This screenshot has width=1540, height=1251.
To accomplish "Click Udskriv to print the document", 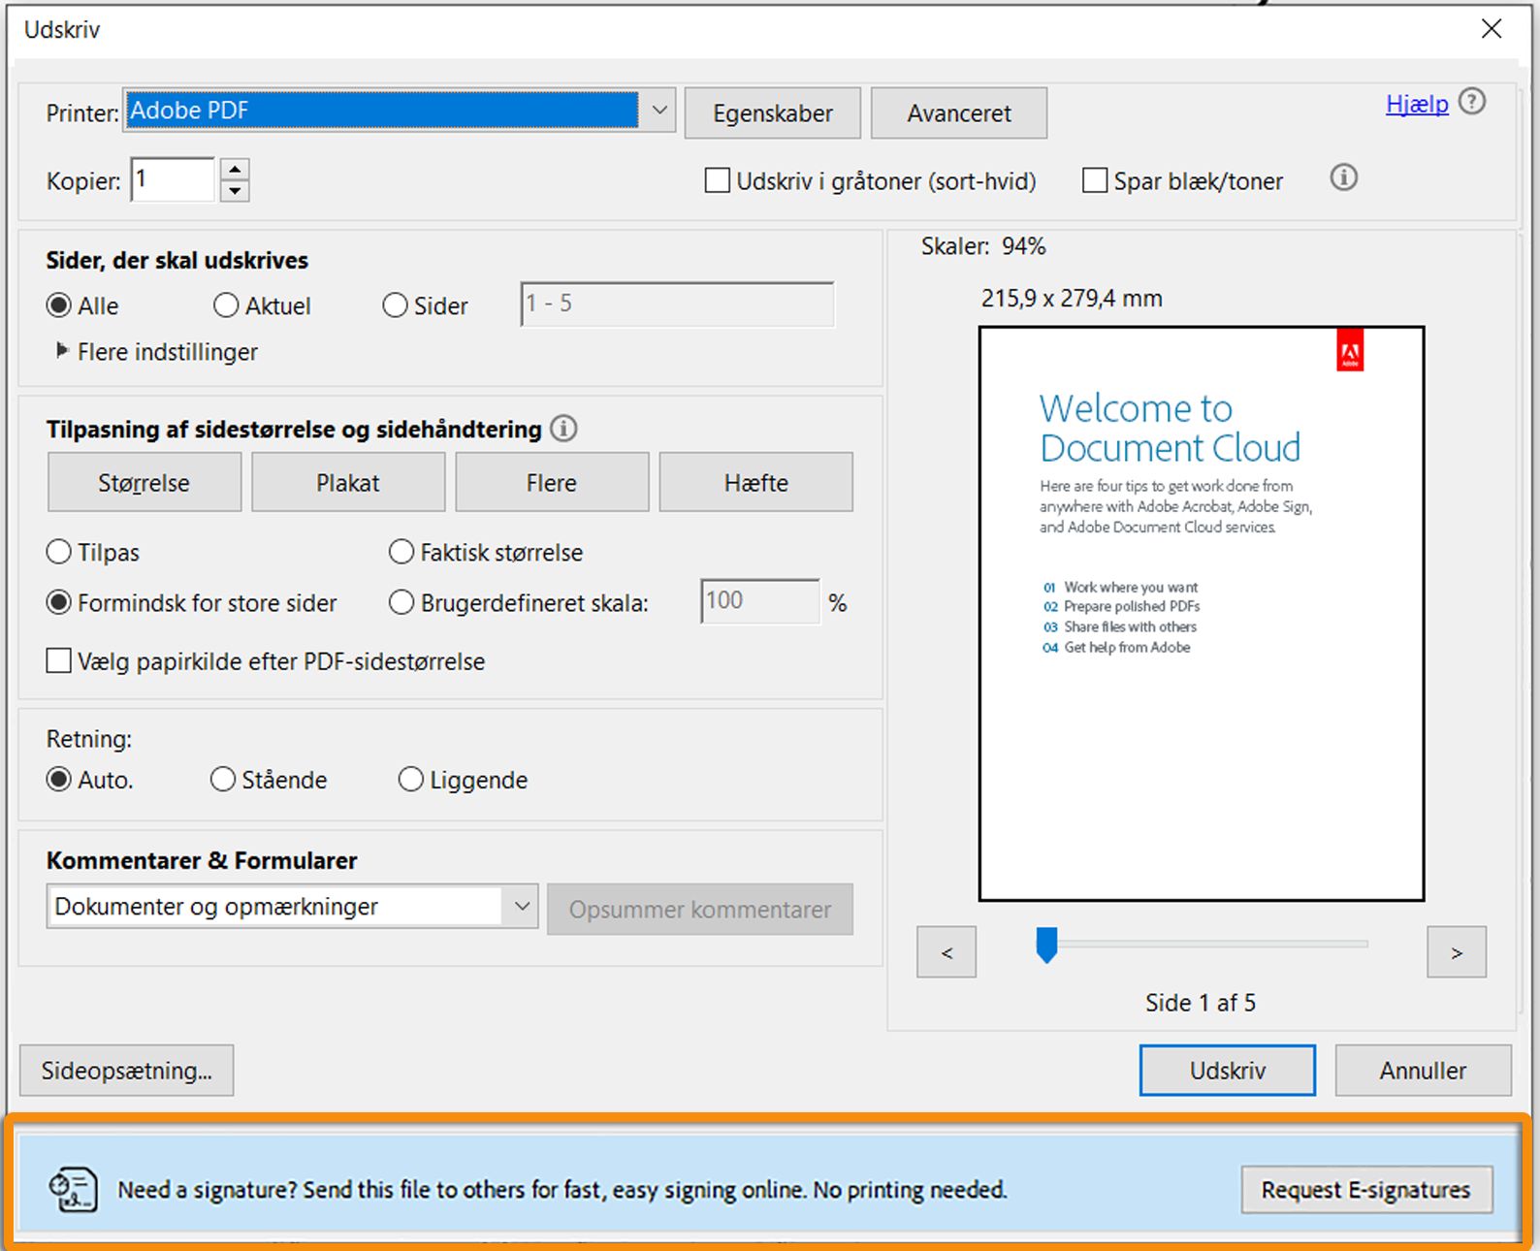I will point(1228,1070).
